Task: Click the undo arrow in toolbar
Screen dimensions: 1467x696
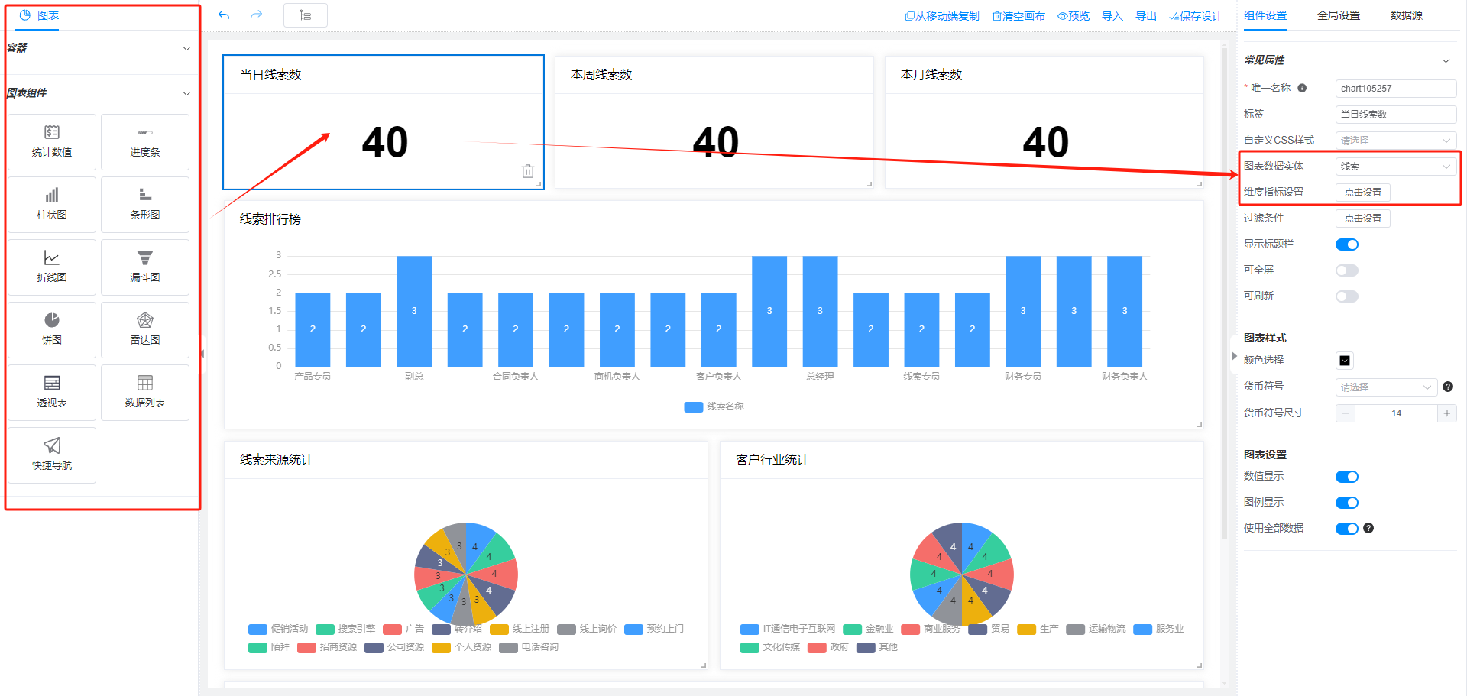Action: pos(224,15)
